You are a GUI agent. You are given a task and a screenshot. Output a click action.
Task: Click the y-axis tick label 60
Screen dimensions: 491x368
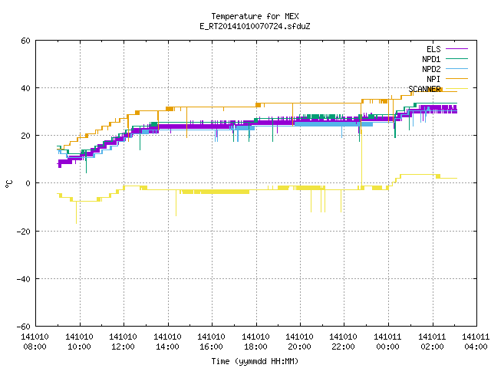click(x=25, y=41)
